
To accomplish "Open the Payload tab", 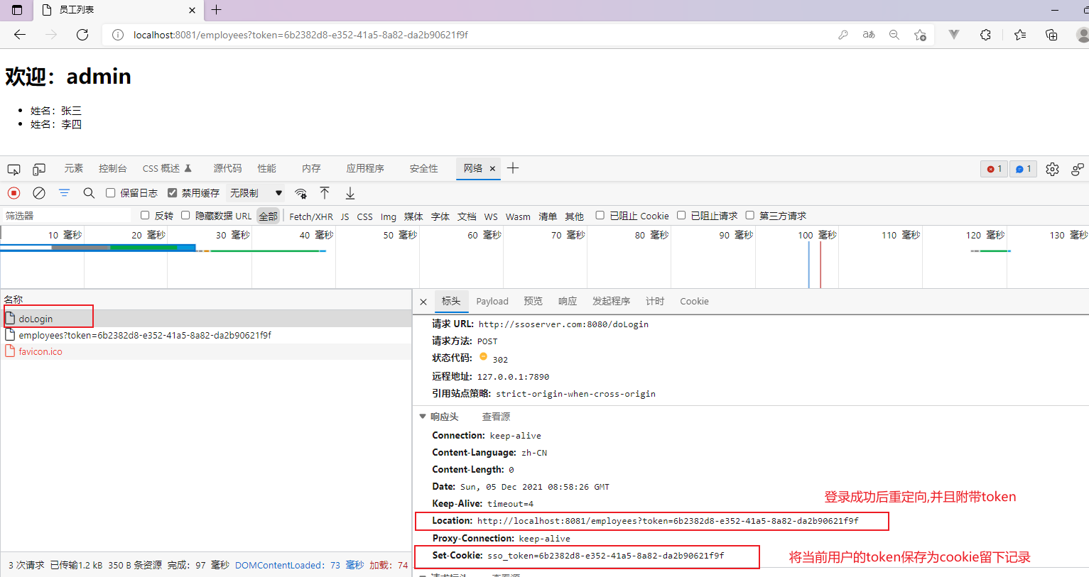I will coord(492,302).
